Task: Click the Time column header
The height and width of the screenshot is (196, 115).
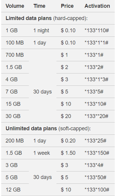Action: point(39,6)
